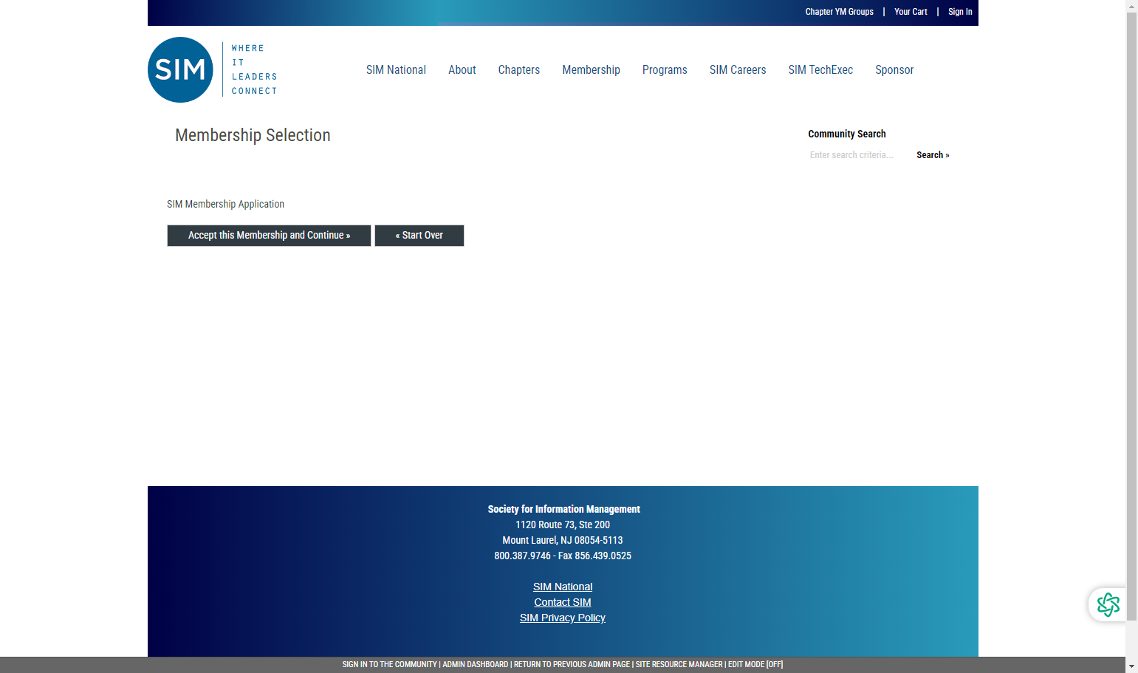Open the SIM TechExec menu
This screenshot has width=1138, height=673.
820,69
